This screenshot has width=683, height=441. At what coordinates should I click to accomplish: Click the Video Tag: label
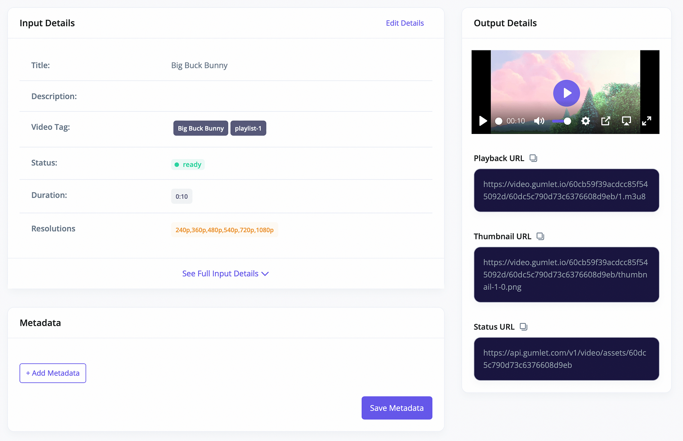click(x=51, y=127)
